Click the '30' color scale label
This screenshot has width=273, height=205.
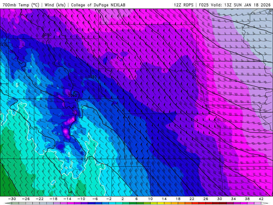(219, 199)
